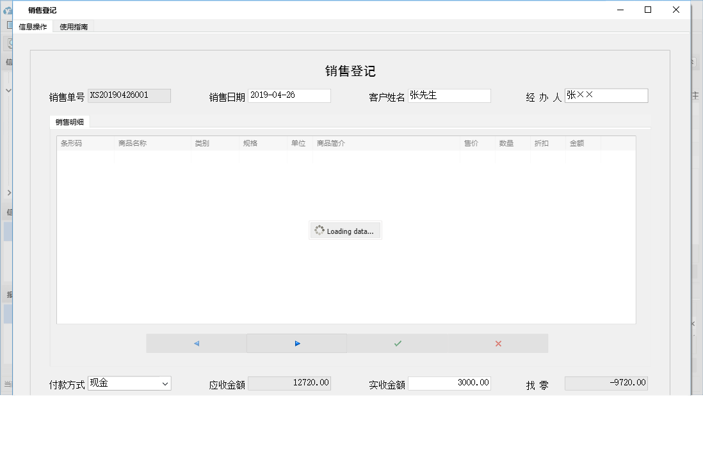Click the Loading data progress indicator

pos(345,230)
